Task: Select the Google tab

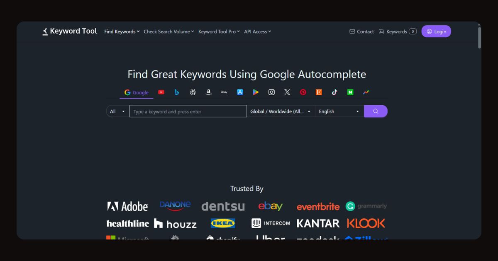Action: [137, 92]
